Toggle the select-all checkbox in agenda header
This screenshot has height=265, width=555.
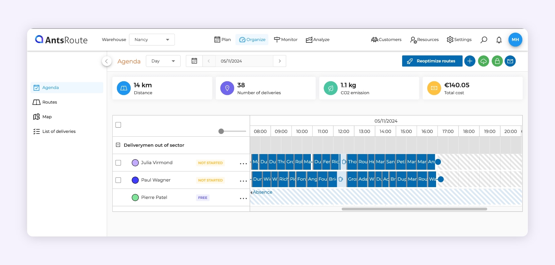[x=118, y=125]
